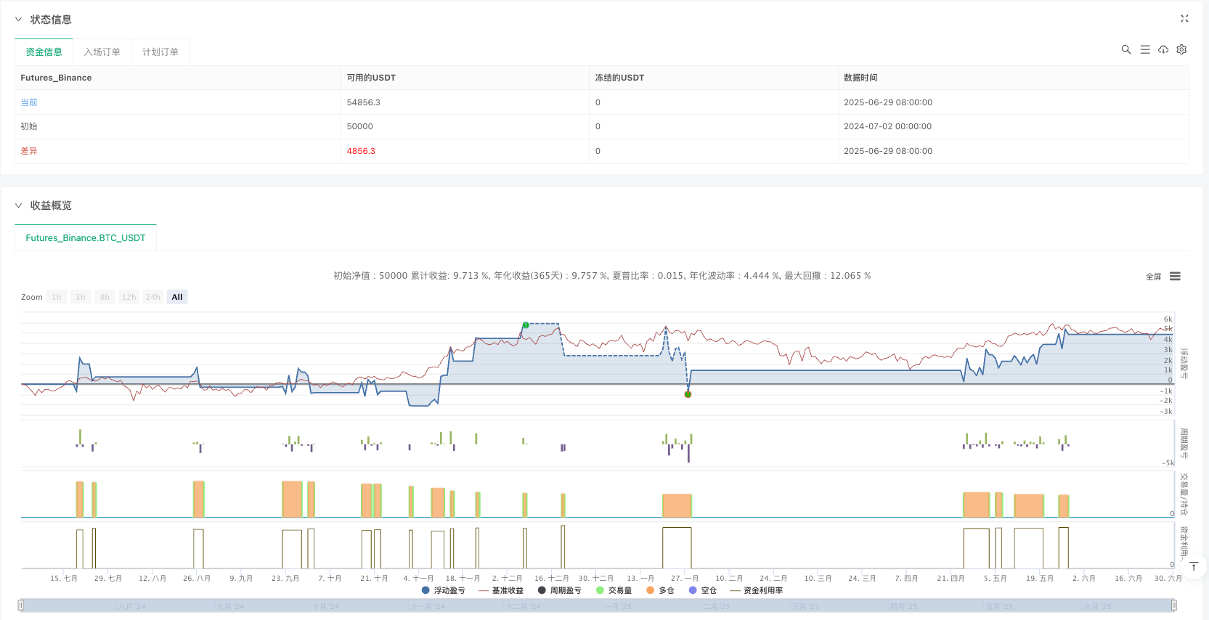Toggle the 浮动盈亏 legend series
Viewport: 1209px width, 620px height.
pyautogui.click(x=443, y=590)
